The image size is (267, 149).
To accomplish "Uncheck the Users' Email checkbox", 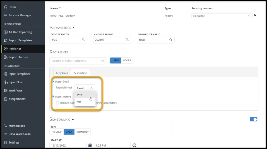I will point(53,82).
